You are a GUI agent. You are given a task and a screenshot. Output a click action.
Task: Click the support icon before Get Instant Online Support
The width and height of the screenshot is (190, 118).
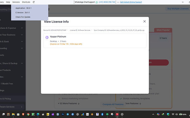[x=118, y=2]
